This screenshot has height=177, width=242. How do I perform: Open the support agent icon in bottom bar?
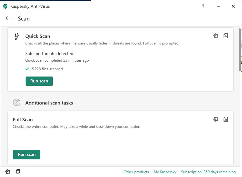[x=18, y=172]
